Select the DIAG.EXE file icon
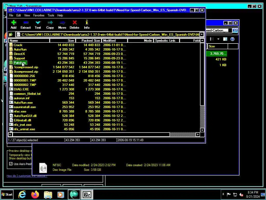Screen dimensions: 266x200 tap(11, 89)
